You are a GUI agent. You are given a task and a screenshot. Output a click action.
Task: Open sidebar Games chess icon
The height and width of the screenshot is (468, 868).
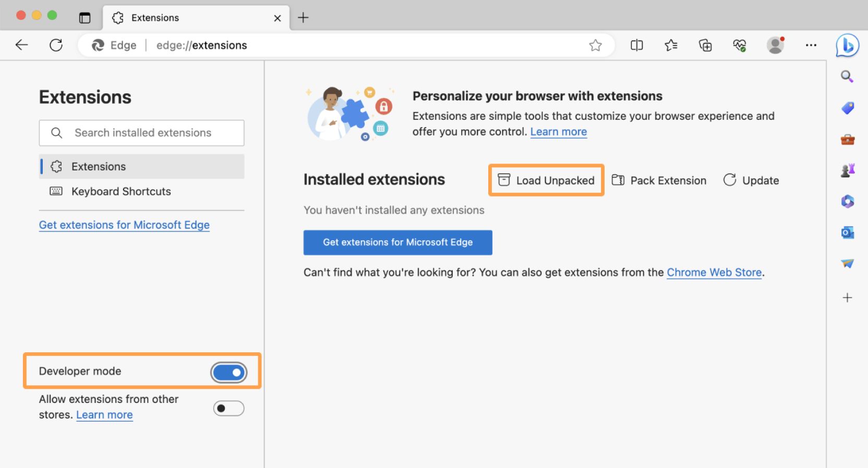tap(847, 170)
